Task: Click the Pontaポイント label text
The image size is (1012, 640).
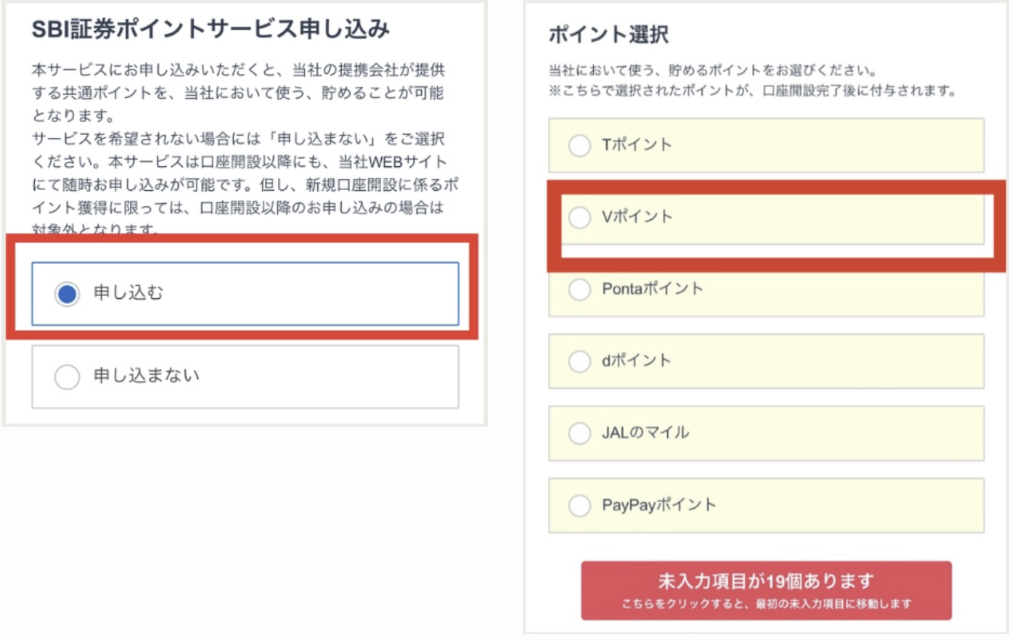Action: click(x=653, y=289)
